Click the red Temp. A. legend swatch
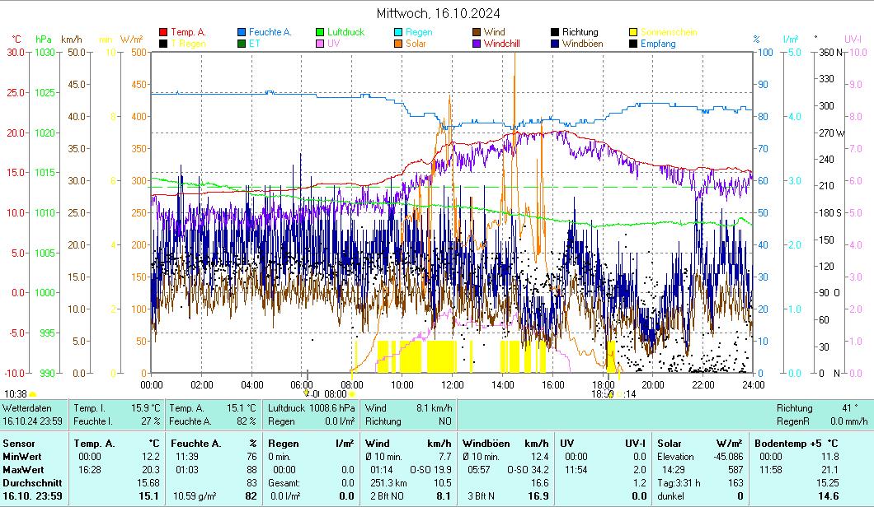 [163, 32]
